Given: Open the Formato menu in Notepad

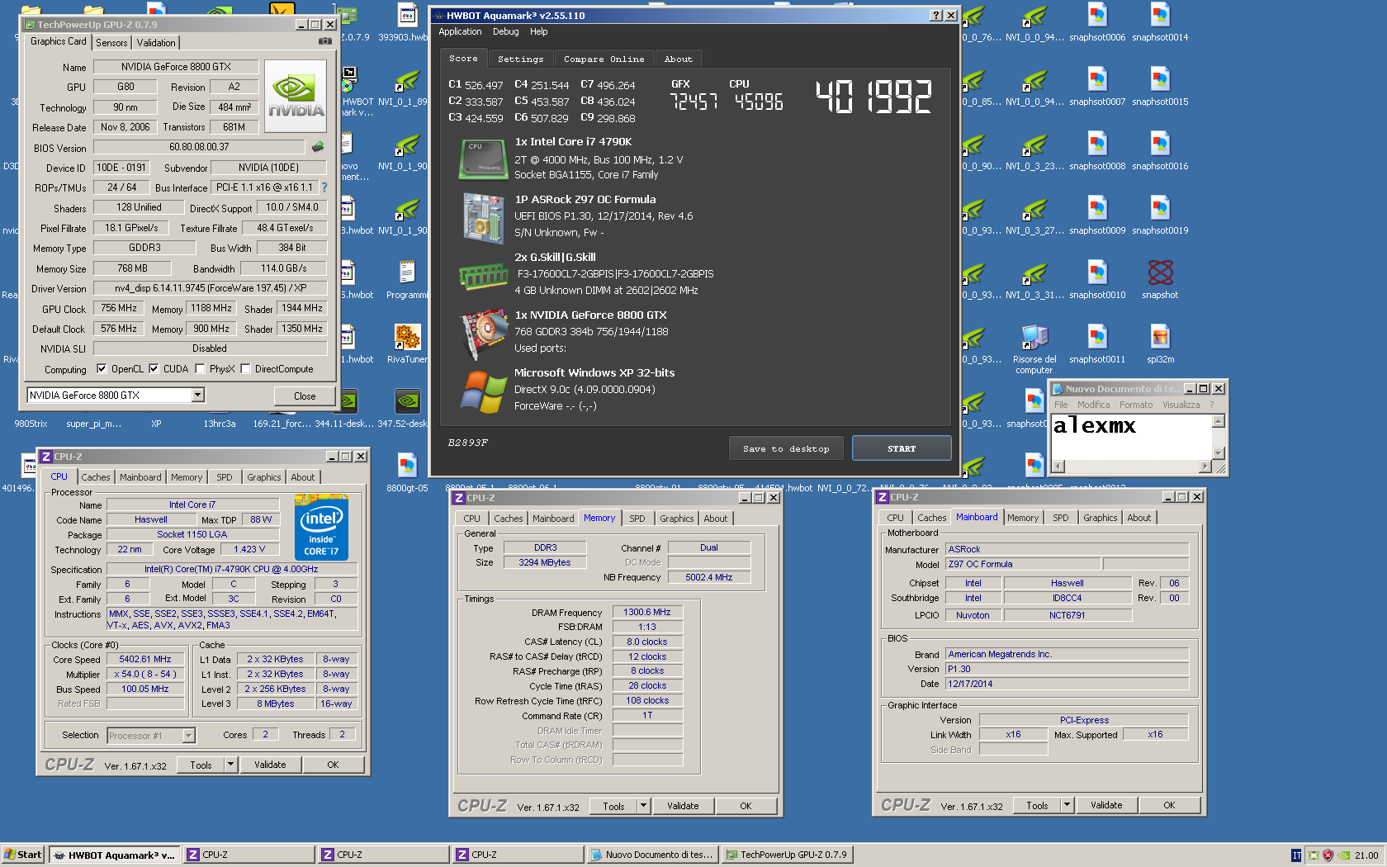Looking at the screenshot, I should pyautogui.click(x=1136, y=405).
